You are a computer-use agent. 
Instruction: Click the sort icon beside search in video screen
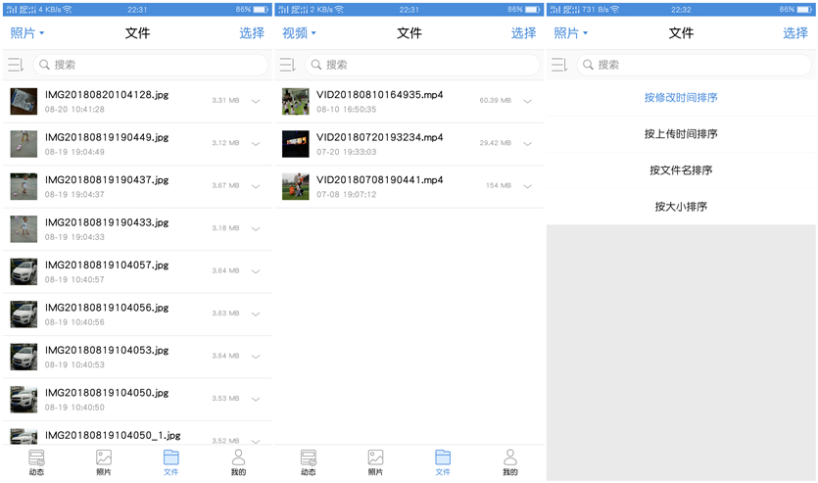click(287, 65)
